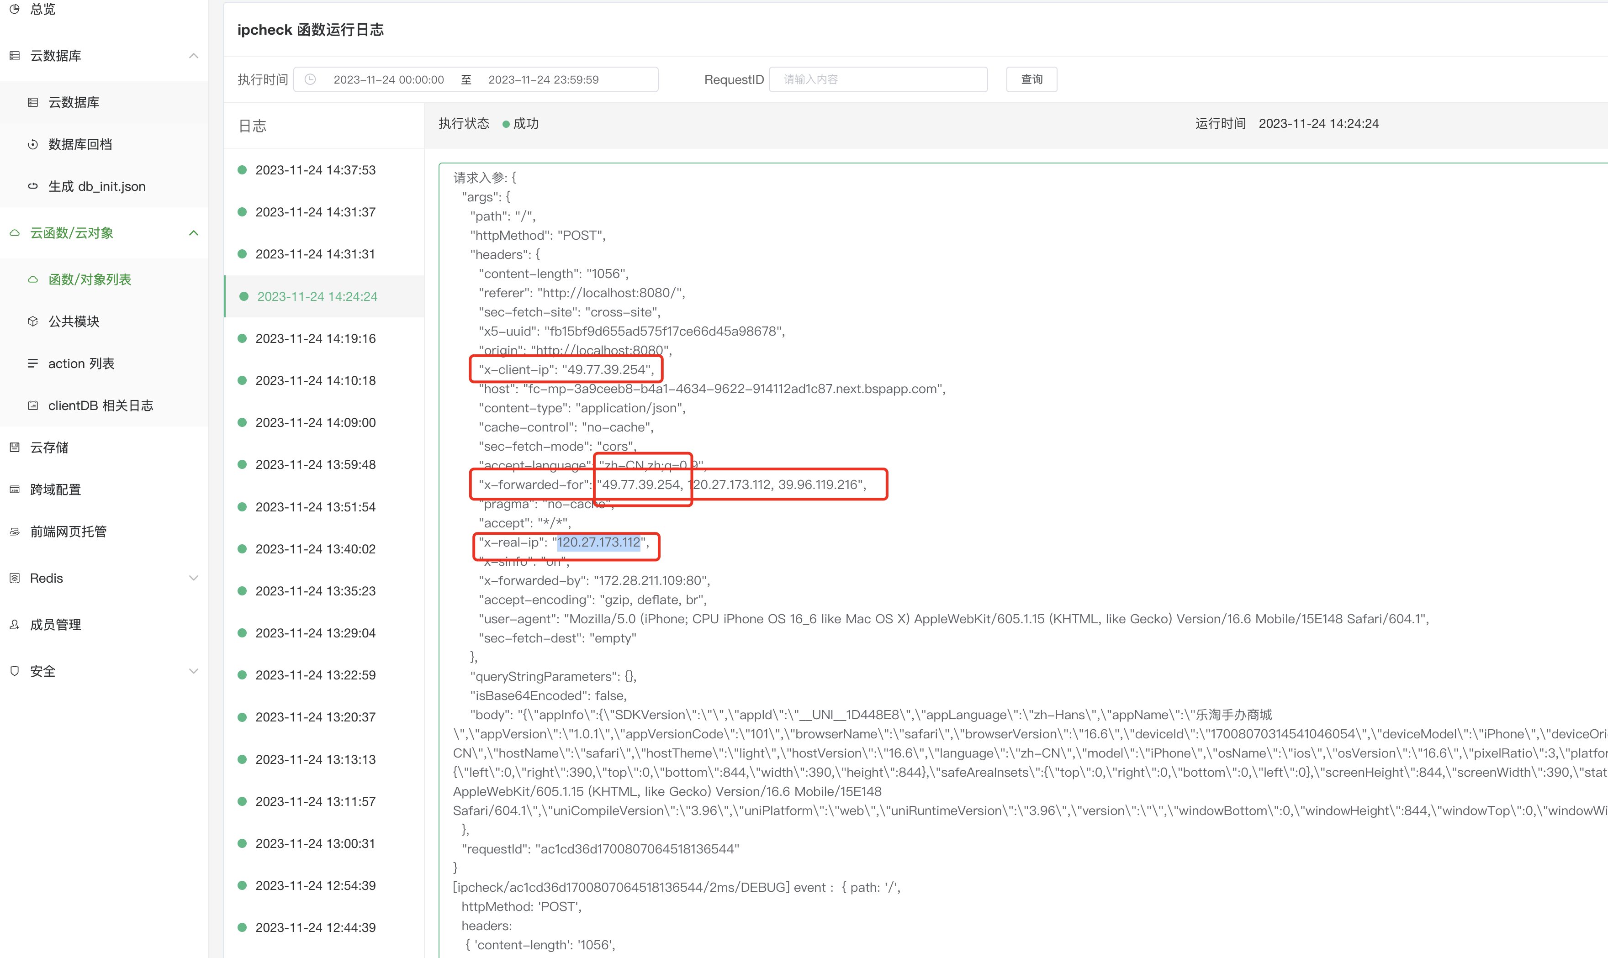Focus the RequestID input field

pyautogui.click(x=878, y=79)
